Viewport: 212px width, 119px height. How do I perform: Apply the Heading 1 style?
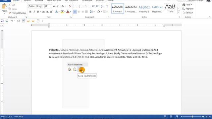coord(144,9)
